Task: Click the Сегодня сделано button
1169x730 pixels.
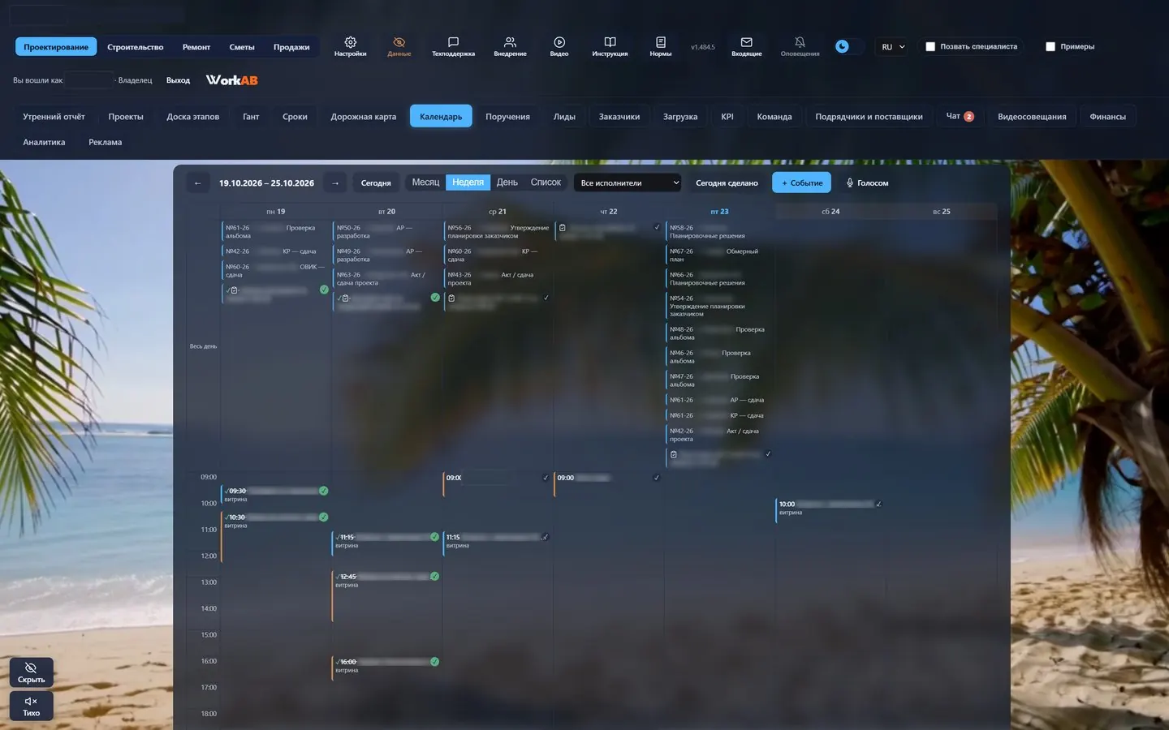Action: click(x=727, y=183)
